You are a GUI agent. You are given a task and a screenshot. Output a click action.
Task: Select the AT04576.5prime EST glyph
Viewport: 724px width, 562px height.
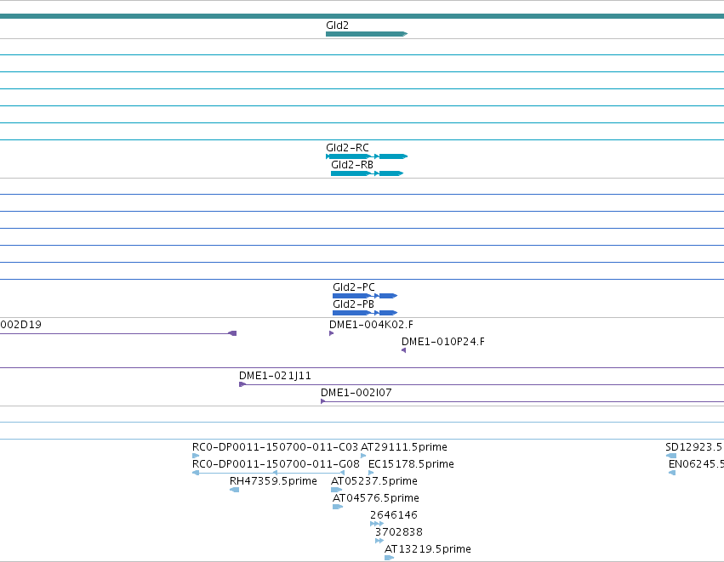click(x=338, y=507)
